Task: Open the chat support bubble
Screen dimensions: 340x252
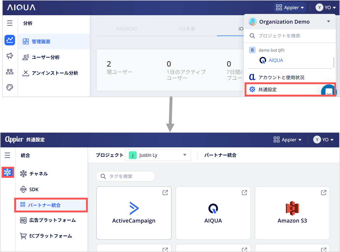Action: click(x=329, y=91)
